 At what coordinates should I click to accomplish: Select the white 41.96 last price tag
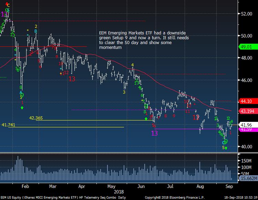tap(248, 125)
